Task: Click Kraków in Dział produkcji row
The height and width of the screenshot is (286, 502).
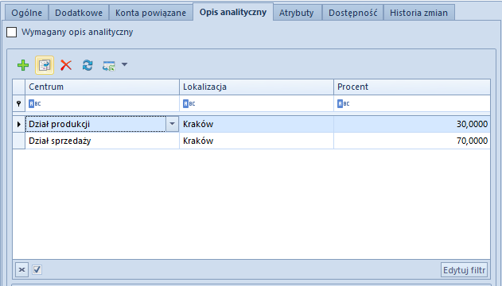Action: click(256, 124)
